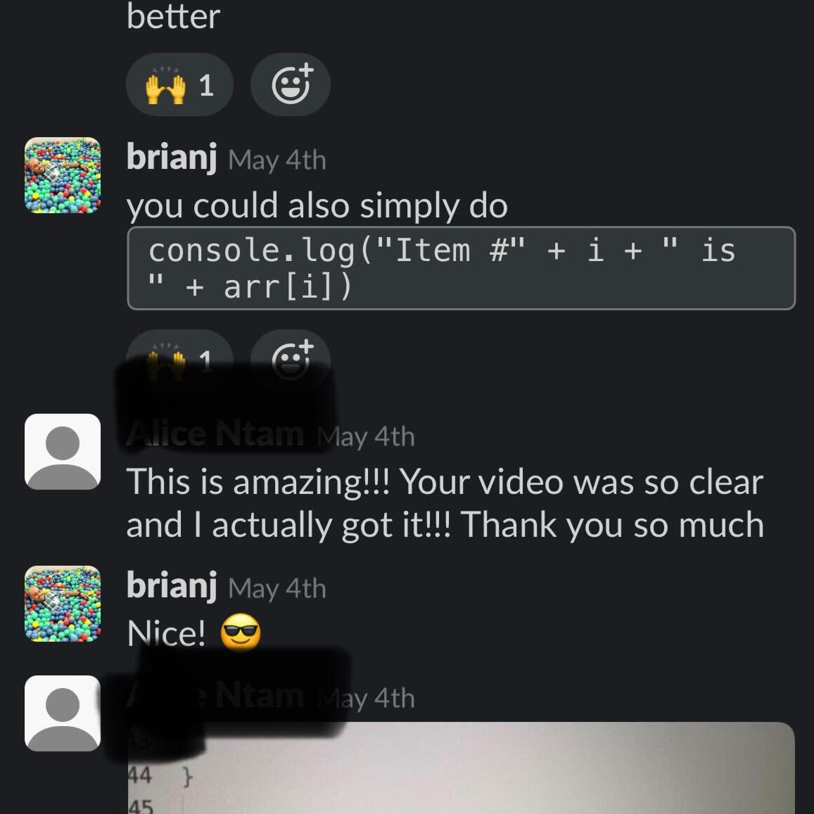Click the partially hidden Ntam name above image

(x=260, y=696)
